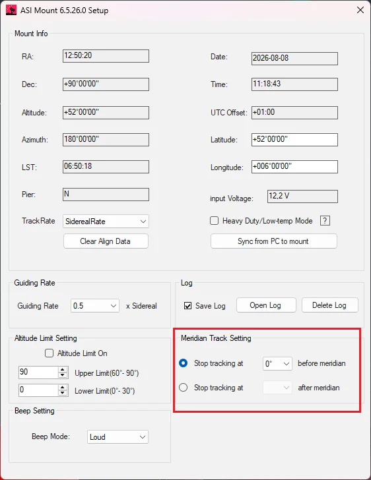Click the Altitude field in Mount Info
371x480 pixels.
(106, 113)
